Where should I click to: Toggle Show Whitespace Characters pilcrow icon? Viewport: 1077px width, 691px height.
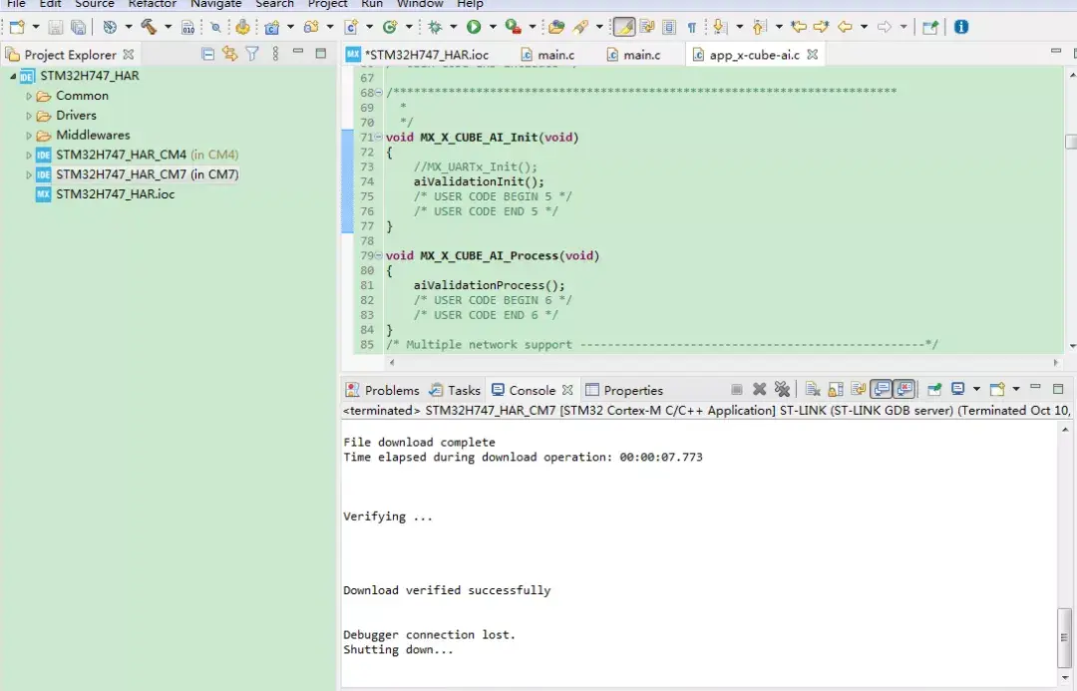pyautogui.click(x=692, y=28)
